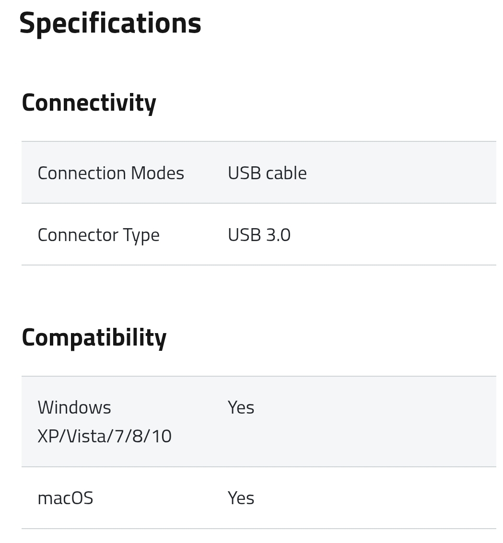Click the Compatibility section heading
Image resolution: width=503 pixels, height=543 pixels.
(x=94, y=337)
